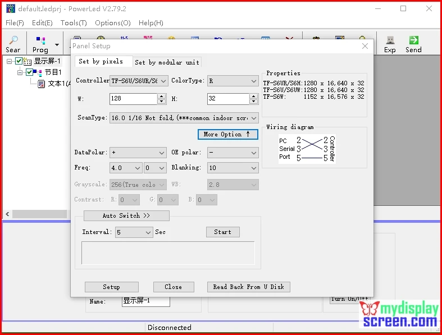Click the program icon beside 节目1
Viewport: 442px width, 335px height.
(38, 72)
